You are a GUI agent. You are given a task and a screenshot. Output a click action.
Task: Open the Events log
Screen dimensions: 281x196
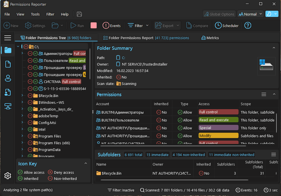[x=112, y=26]
